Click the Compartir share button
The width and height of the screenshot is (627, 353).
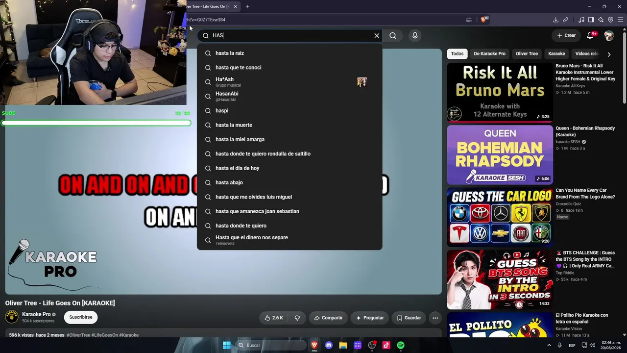pos(328,318)
